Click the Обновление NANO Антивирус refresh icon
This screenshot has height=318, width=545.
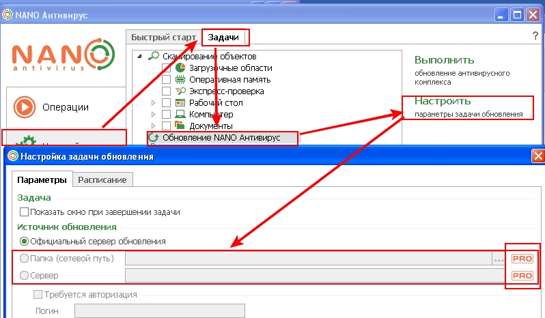click(x=154, y=138)
